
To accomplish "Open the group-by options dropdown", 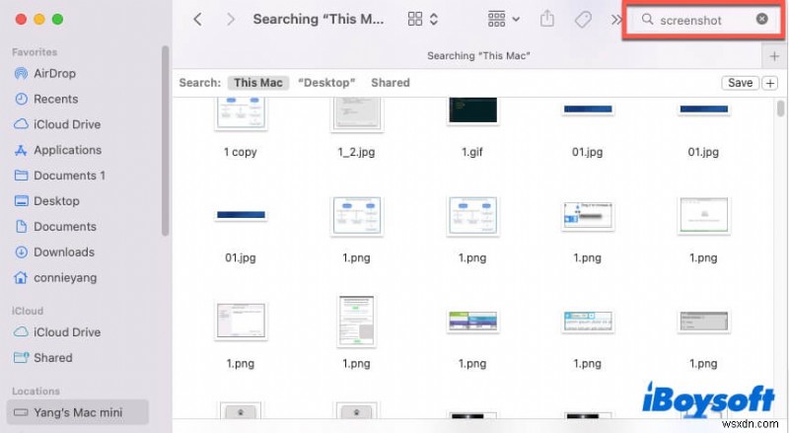I will (504, 19).
